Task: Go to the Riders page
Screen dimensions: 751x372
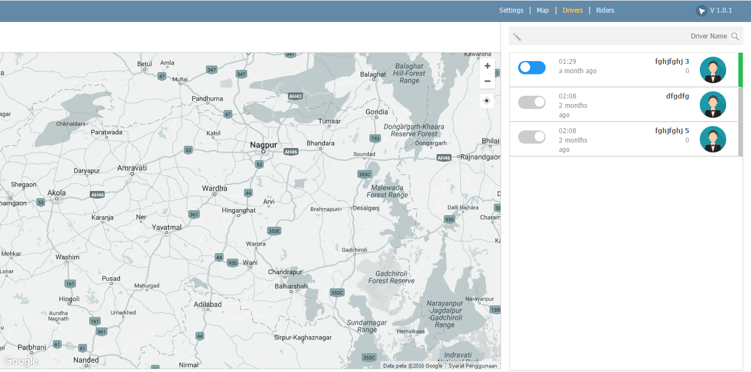Action: [605, 10]
